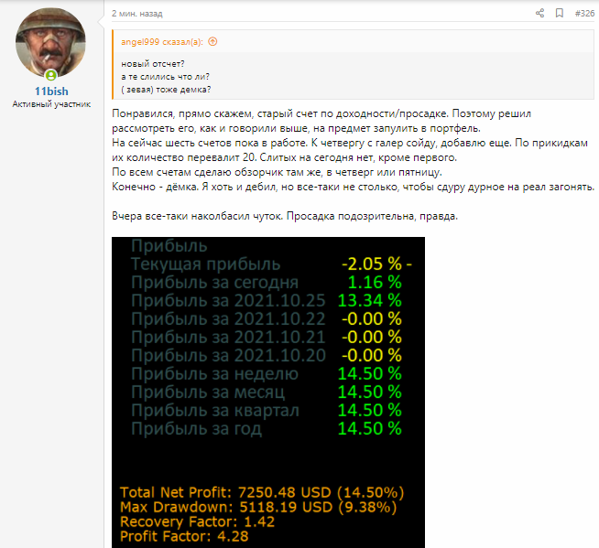Open the 11bish username profile link
The height and width of the screenshot is (548, 599).
51,91
